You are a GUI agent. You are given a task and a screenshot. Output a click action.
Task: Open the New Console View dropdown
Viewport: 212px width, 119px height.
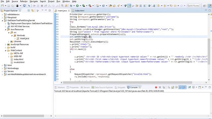203,87
